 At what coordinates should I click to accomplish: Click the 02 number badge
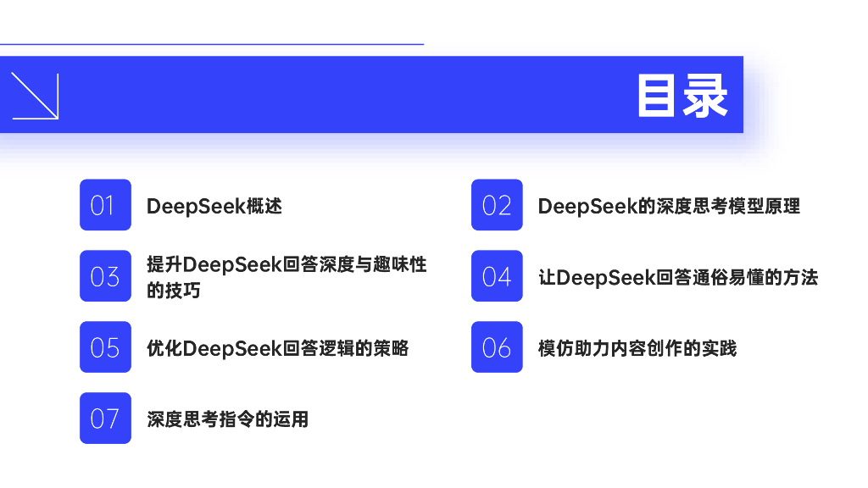point(497,205)
